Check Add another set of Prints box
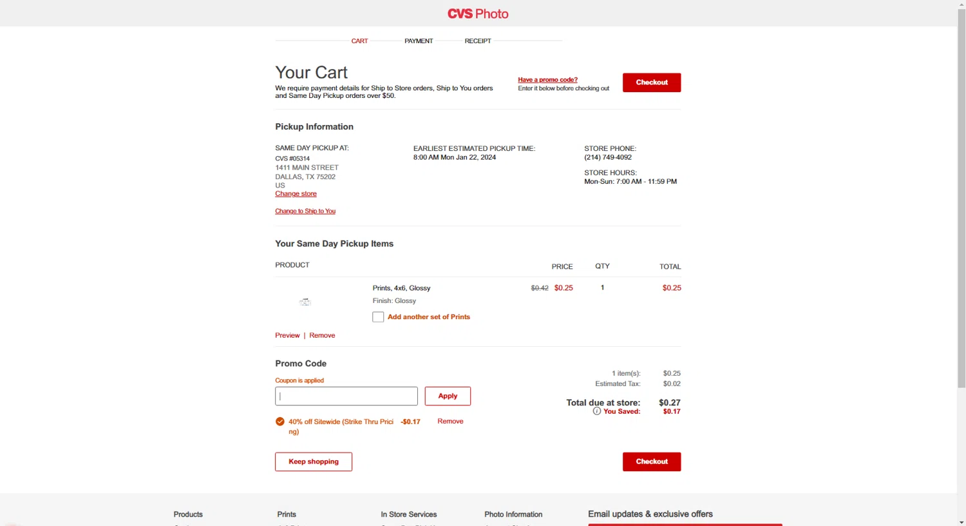This screenshot has width=966, height=526. (378, 317)
